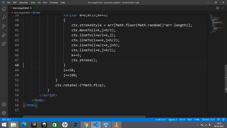Open the Terminal menu

pos(54,2)
